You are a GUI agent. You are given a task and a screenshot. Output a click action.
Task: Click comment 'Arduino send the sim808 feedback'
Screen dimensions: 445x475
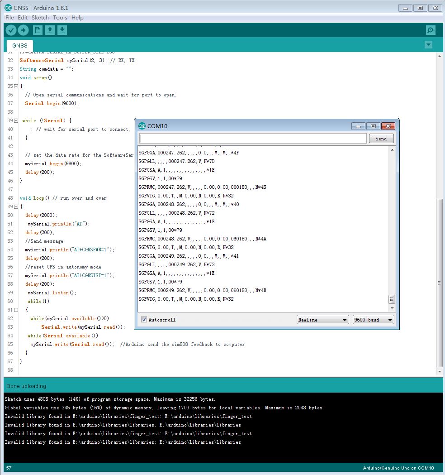[x=182, y=345]
